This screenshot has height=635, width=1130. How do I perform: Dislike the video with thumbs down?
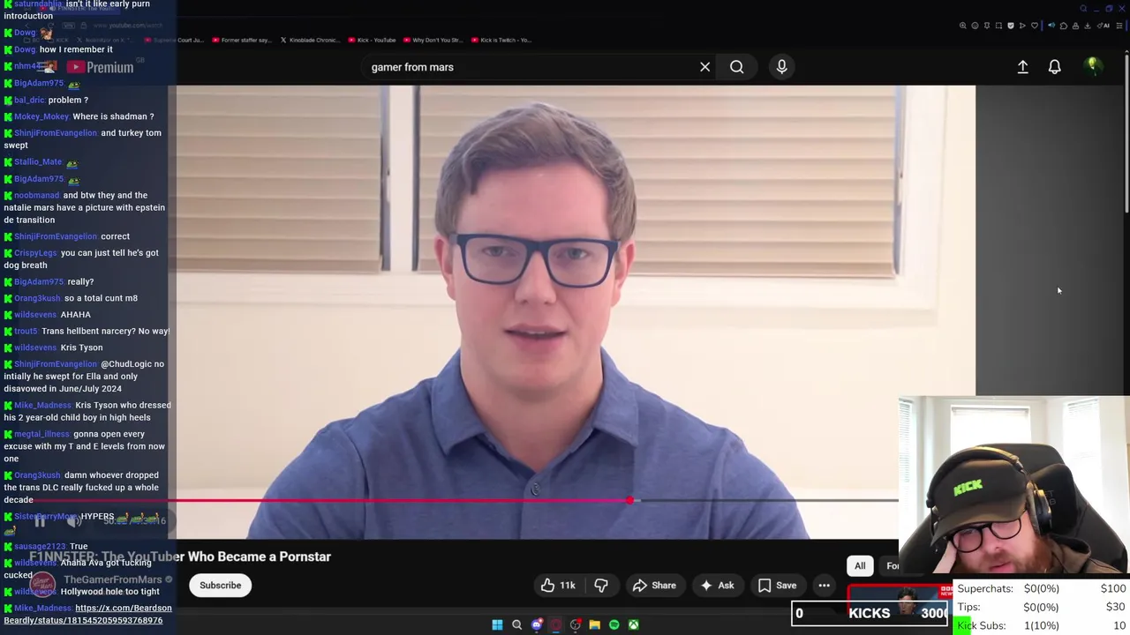click(x=601, y=586)
